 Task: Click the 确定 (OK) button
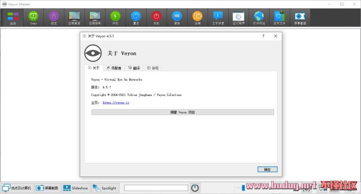(x=267, y=169)
